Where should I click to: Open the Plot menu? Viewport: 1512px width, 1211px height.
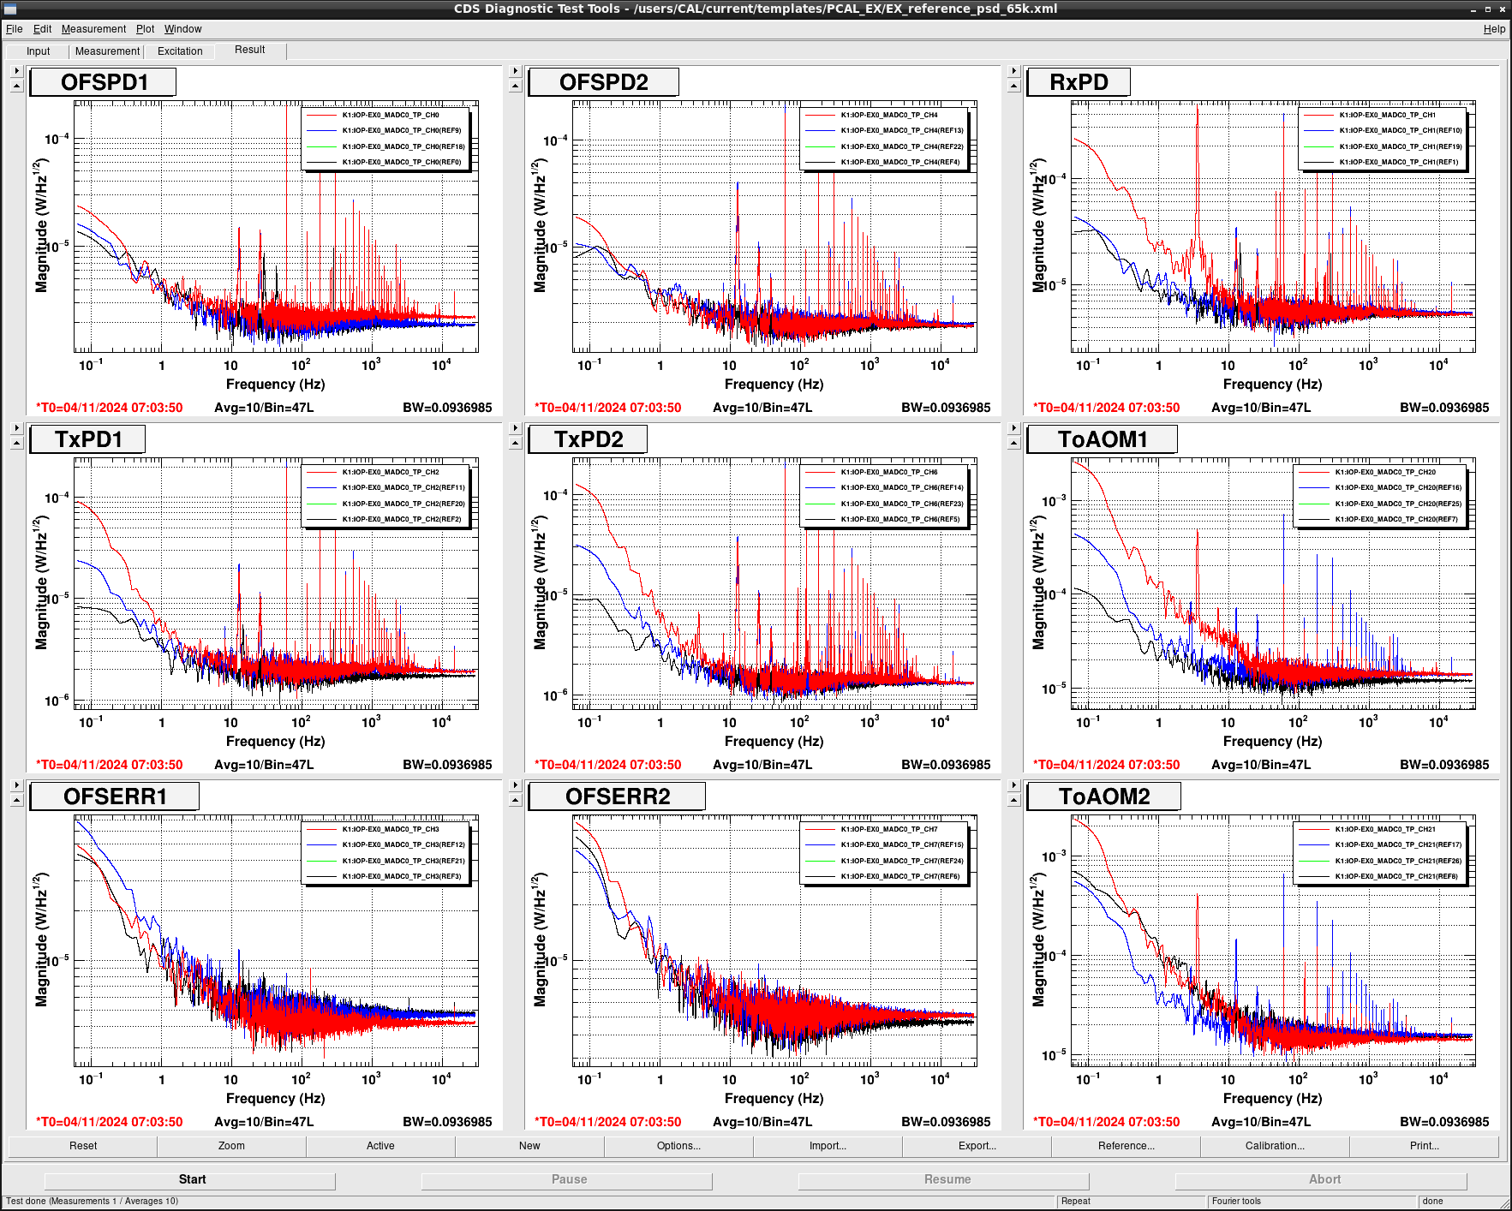pyautogui.click(x=145, y=29)
